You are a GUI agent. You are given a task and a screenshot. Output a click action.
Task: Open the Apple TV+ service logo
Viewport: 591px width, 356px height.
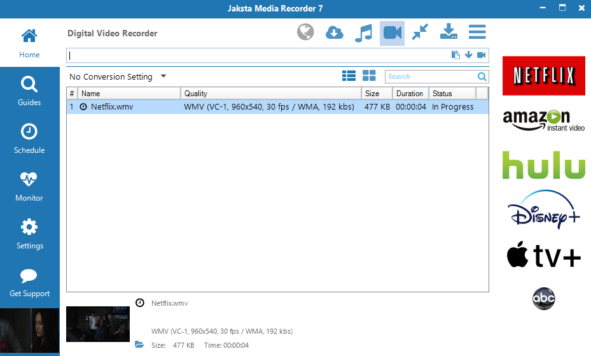pos(543,254)
